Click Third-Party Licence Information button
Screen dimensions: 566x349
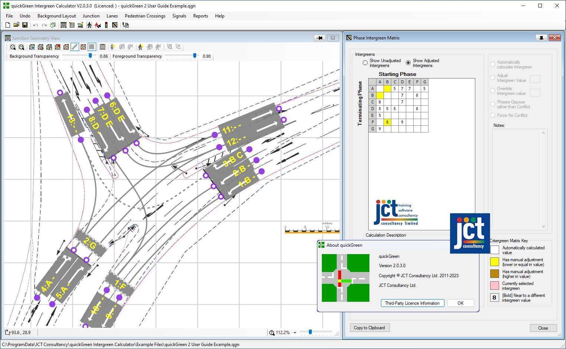(412, 303)
